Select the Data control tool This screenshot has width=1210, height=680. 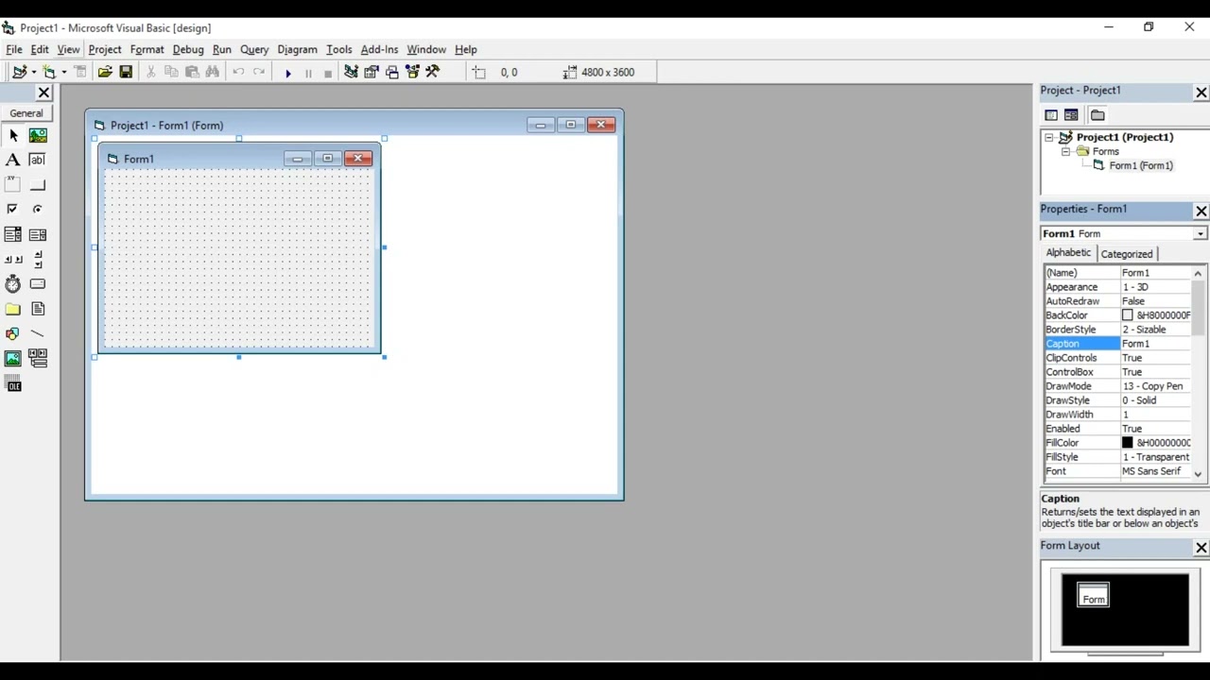click(38, 359)
